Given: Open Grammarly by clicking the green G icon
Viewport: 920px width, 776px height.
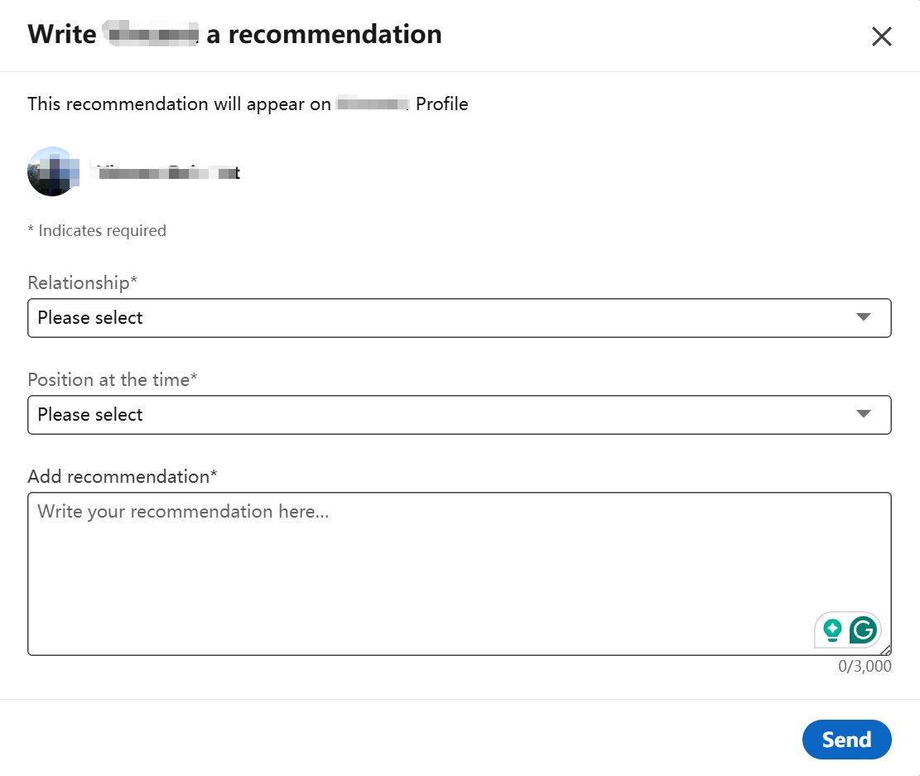Looking at the screenshot, I should click(863, 629).
